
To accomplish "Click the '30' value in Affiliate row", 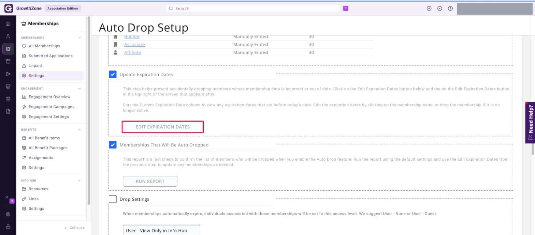I will click(x=311, y=52).
